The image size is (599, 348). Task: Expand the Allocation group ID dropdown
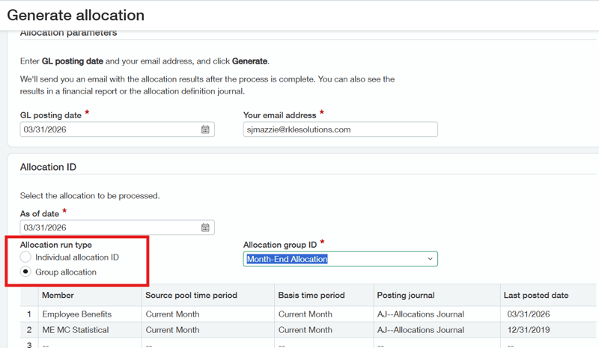point(430,259)
